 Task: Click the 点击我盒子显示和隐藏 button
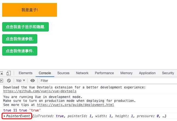click(25, 27)
